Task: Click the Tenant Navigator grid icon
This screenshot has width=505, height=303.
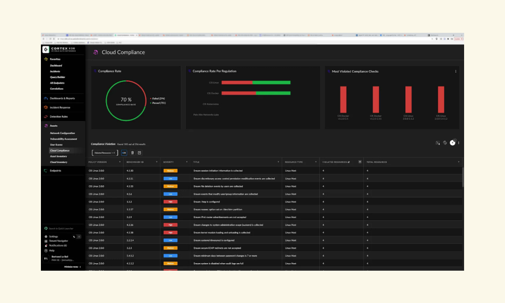Action: [x=46, y=241]
